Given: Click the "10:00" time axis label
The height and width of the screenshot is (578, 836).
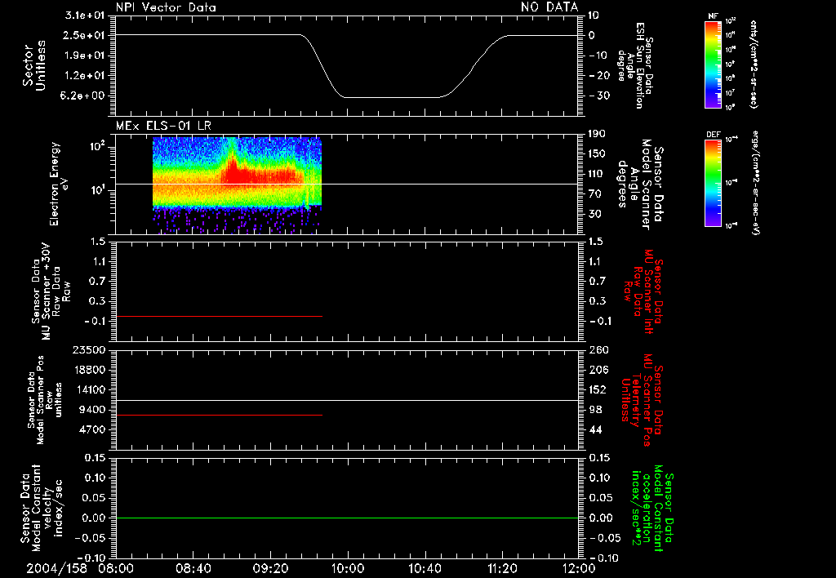Looking at the screenshot, I should 348,568.
